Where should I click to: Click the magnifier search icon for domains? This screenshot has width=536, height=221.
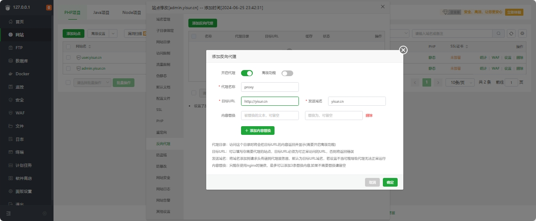[x=499, y=33]
